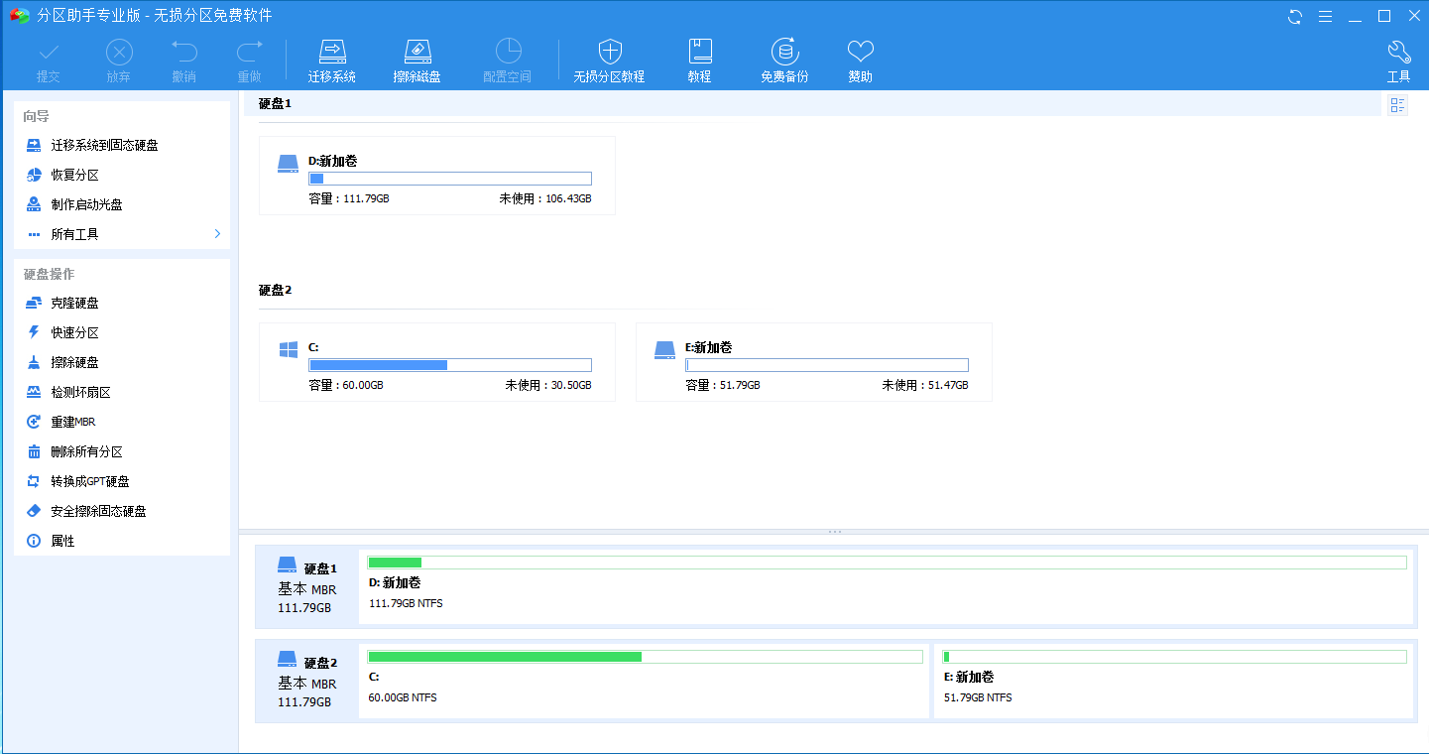Open the 迁移系统 migrate system tool
1429x754 pixels.
click(x=332, y=62)
